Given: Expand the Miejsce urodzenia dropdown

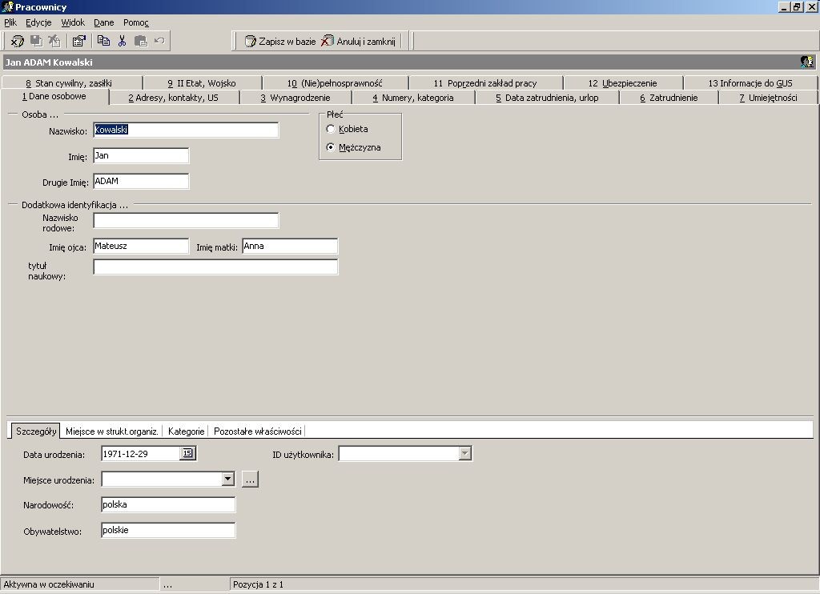Looking at the screenshot, I should (x=228, y=479).
